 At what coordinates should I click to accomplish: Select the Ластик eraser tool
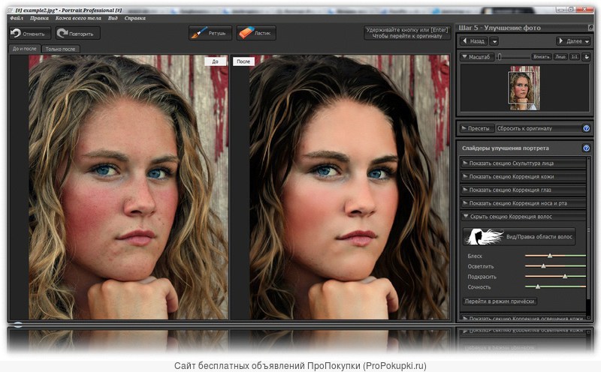tap(256, 33)
